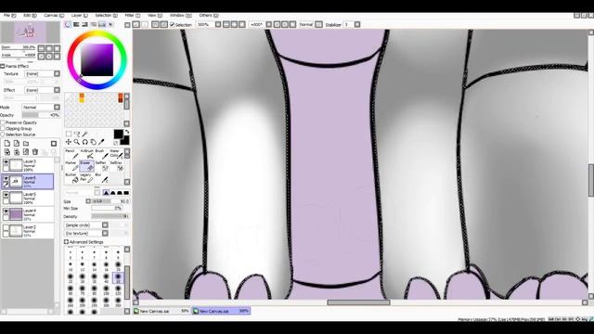Show the RGB slider panel
The image size is (594, 334).
point(76,25)
